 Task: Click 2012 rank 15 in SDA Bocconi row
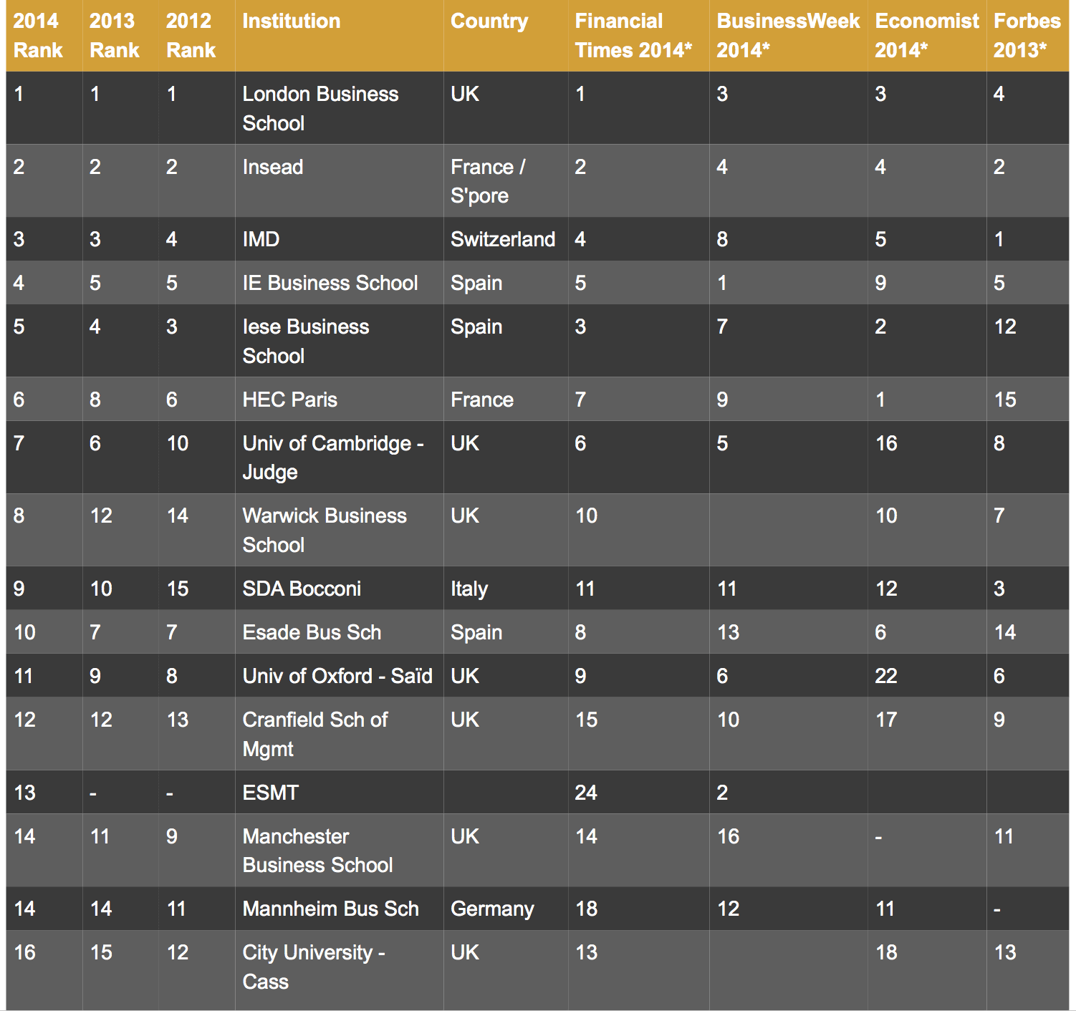pos(197,589)
